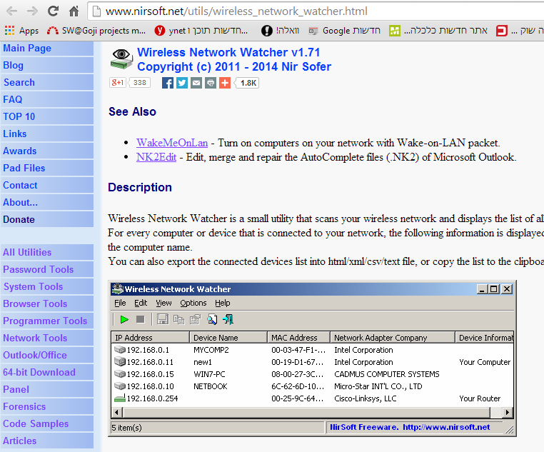Image resolution: width=544 pixels, height=452 pixels.
Task: Share the page via Twitter icon
Action: pos(182,83)
